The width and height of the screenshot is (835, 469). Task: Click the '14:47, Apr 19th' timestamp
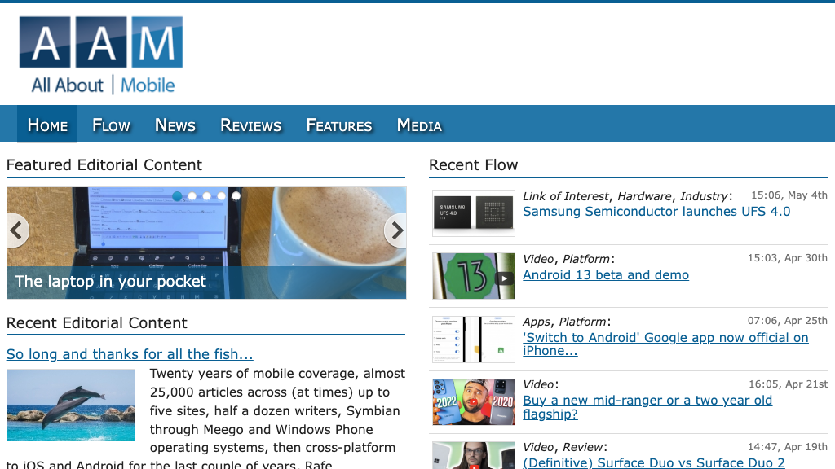pos(788,447)
